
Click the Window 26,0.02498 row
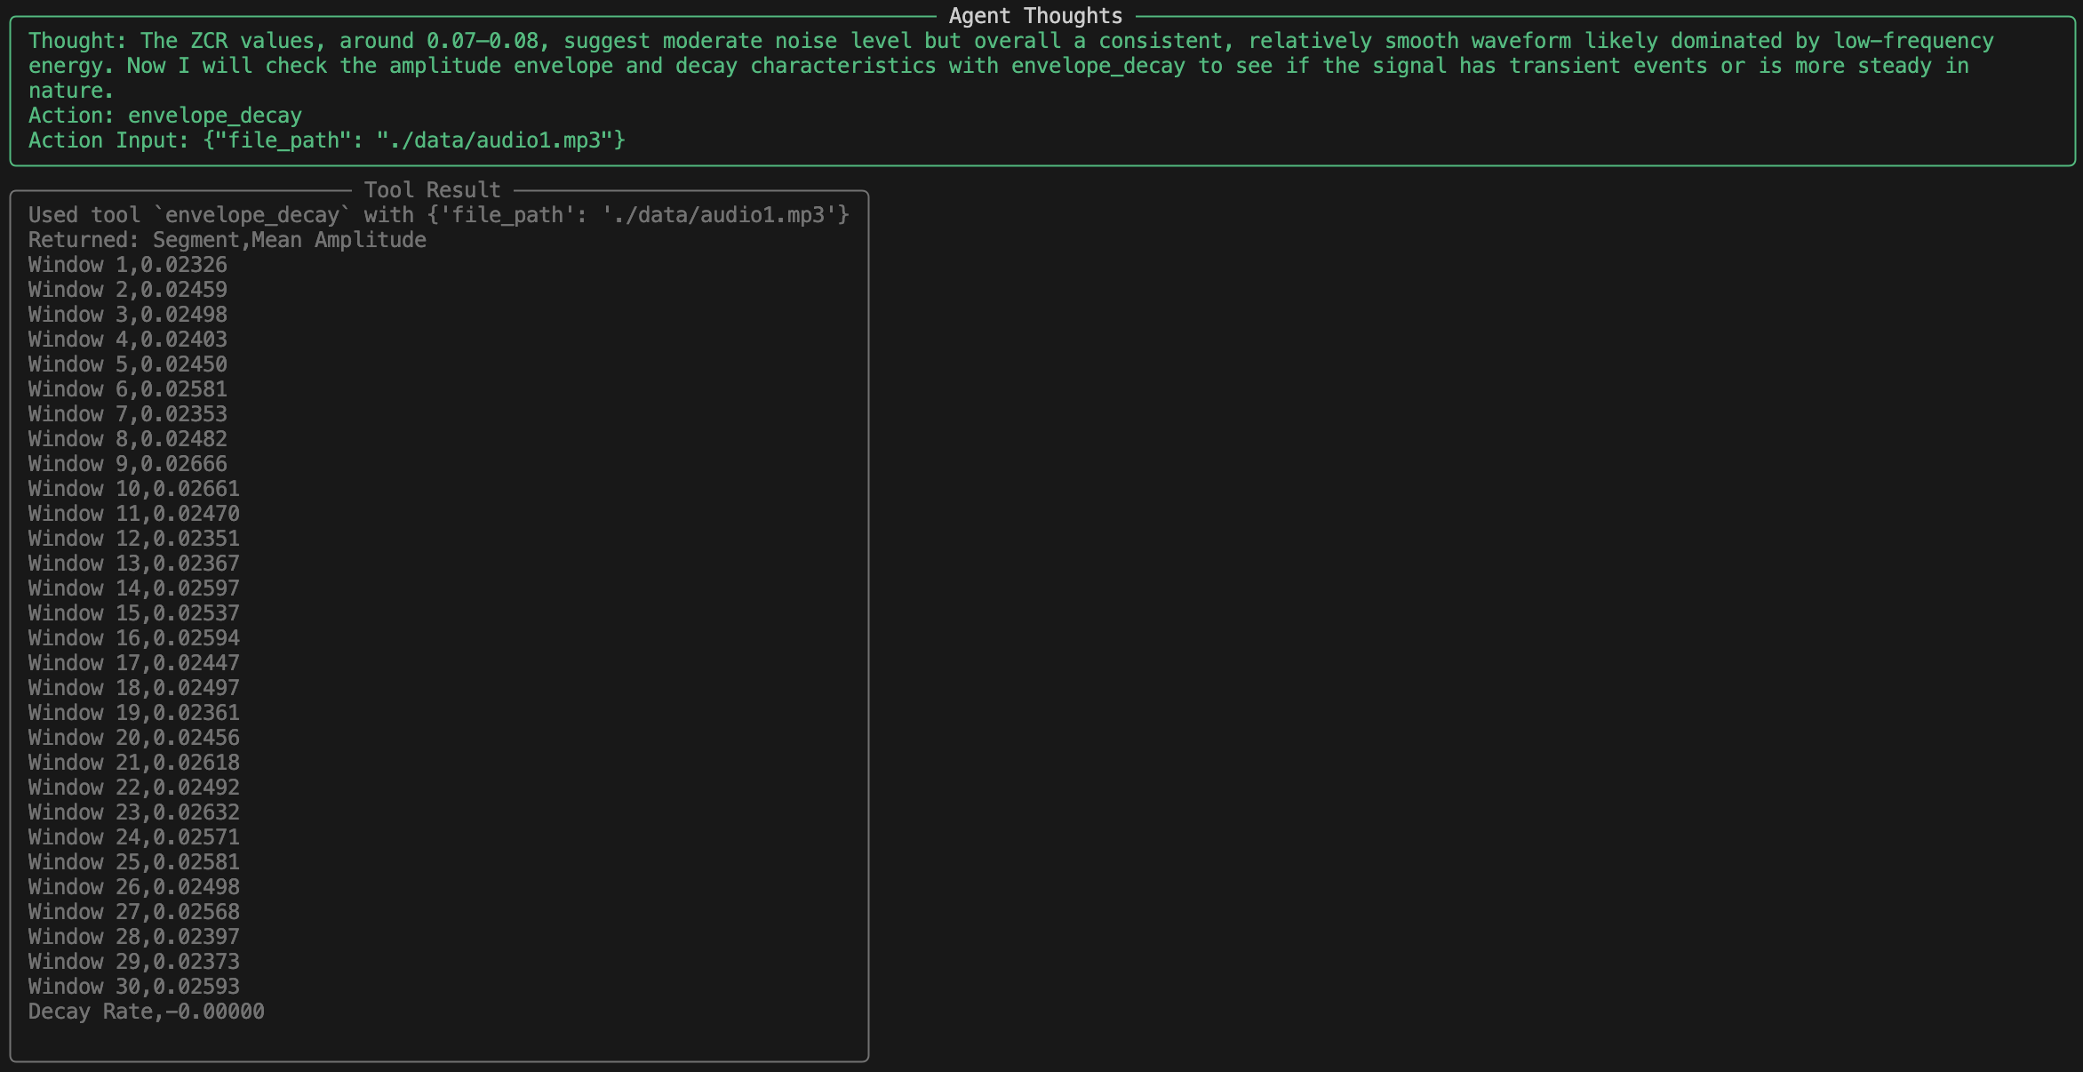click(133, 887)
